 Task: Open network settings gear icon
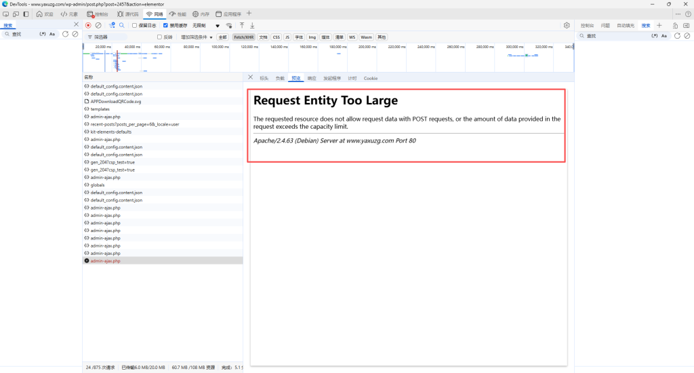pos(567,25)
